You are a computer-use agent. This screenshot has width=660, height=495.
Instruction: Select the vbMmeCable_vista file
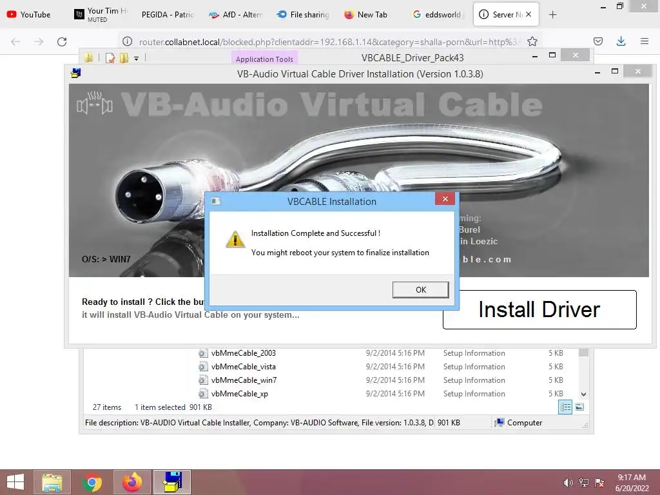(x=243, y=367)
